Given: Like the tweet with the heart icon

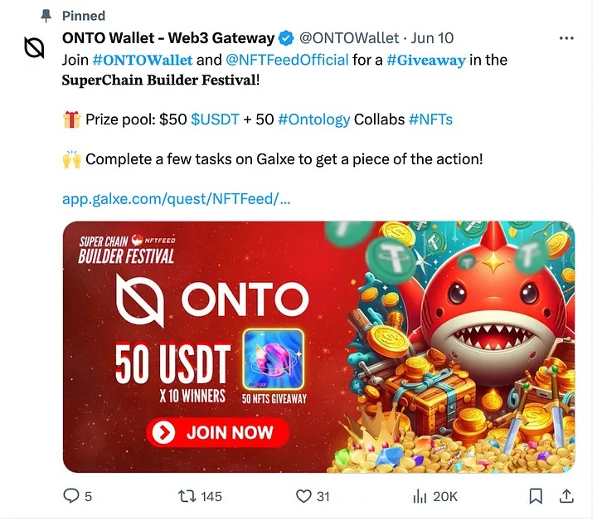Looking at the screenshot, I should [303, 496].
